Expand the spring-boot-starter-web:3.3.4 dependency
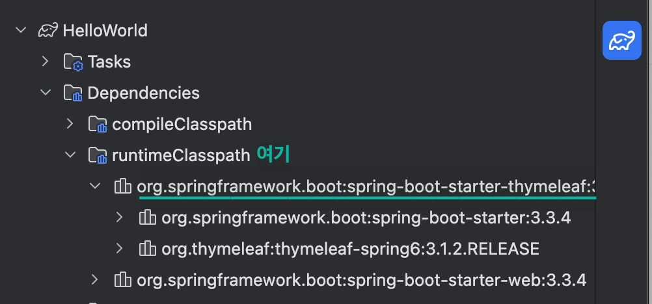Viewport: 652px width, 304px height. pos(95,279)
